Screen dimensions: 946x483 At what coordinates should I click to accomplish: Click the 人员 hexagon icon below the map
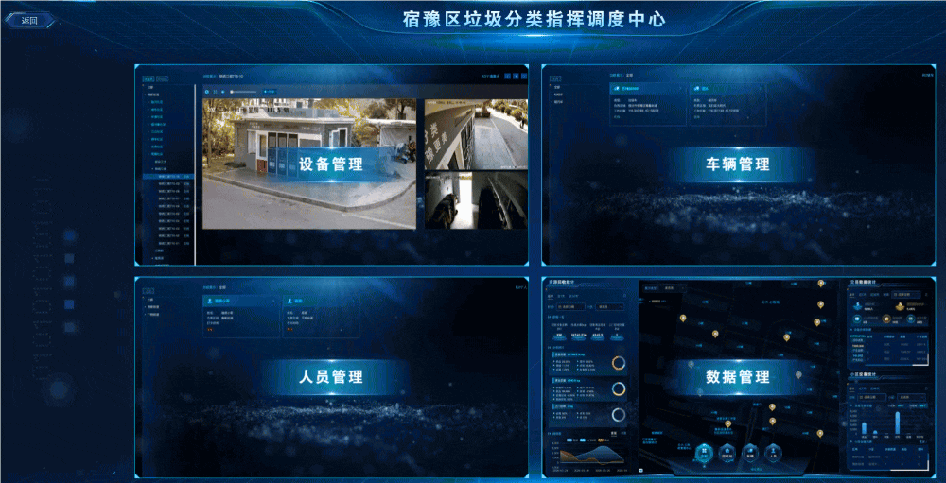click(x=776, y=455)
